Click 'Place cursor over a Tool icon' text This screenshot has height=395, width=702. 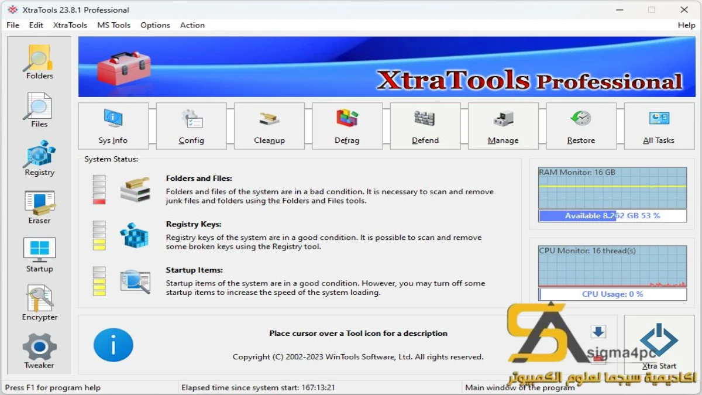coord(358,334)
